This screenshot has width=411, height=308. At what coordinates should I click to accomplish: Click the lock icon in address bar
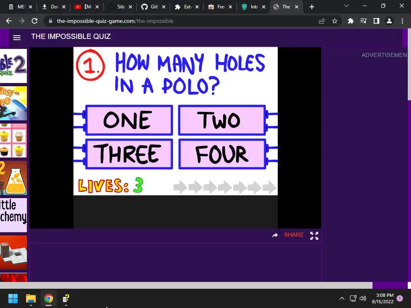pyautogui.click(x=51, y=21)
